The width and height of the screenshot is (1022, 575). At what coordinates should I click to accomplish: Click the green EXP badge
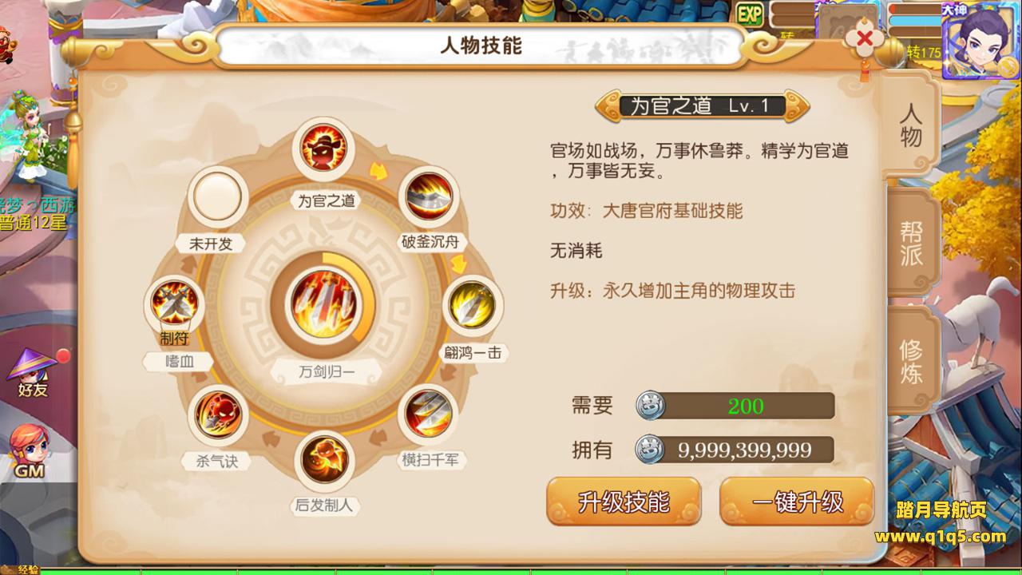750,13
